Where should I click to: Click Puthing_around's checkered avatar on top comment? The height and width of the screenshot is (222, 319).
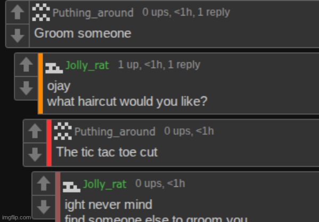[41, 12]
